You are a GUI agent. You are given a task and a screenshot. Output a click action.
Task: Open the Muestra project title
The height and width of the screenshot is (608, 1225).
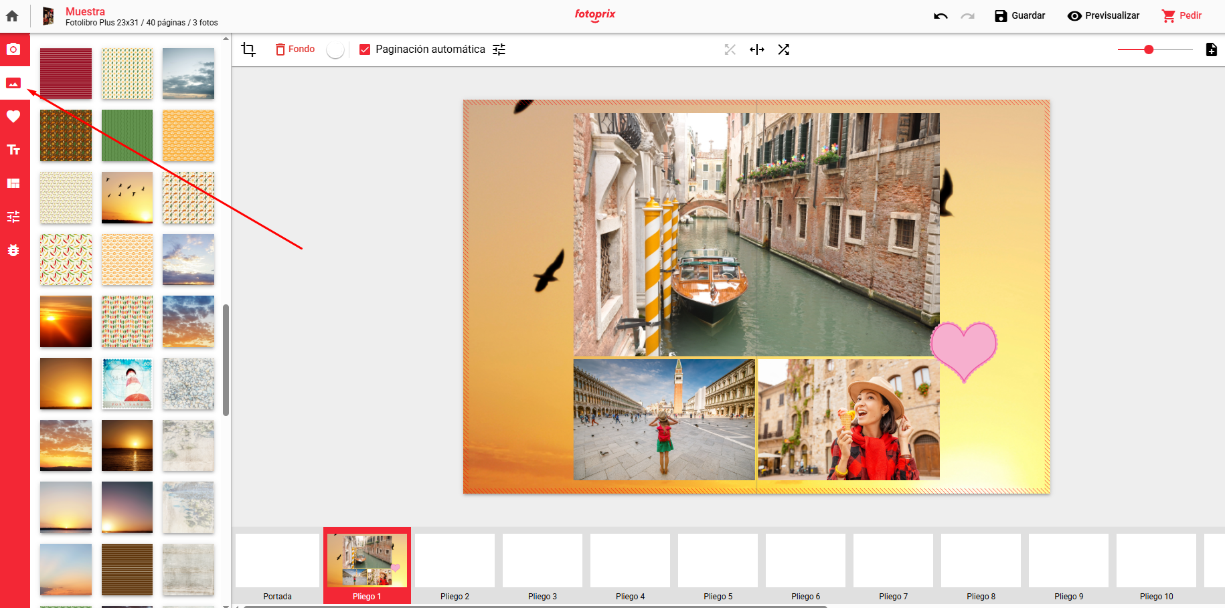pos(85,11)
